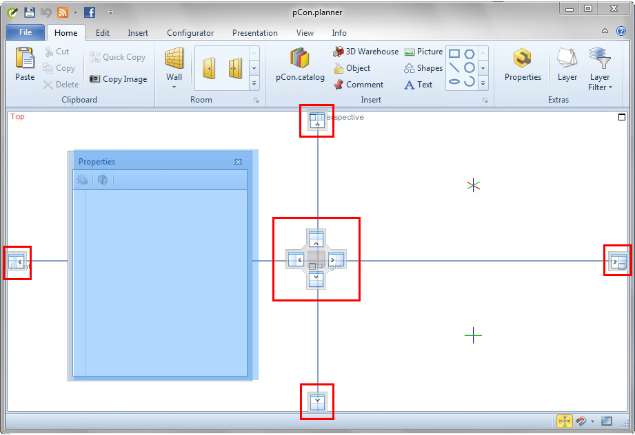This screenshot has width=635, height=435.
Task: Click the viewport layout icon in status bar
Action: pos(606,421)
